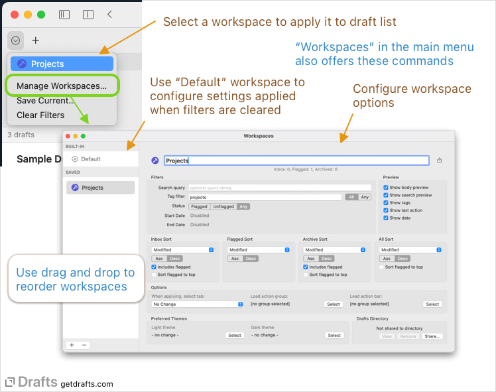Add workspace with plus button
496x392 pixels.
(72, 345)
